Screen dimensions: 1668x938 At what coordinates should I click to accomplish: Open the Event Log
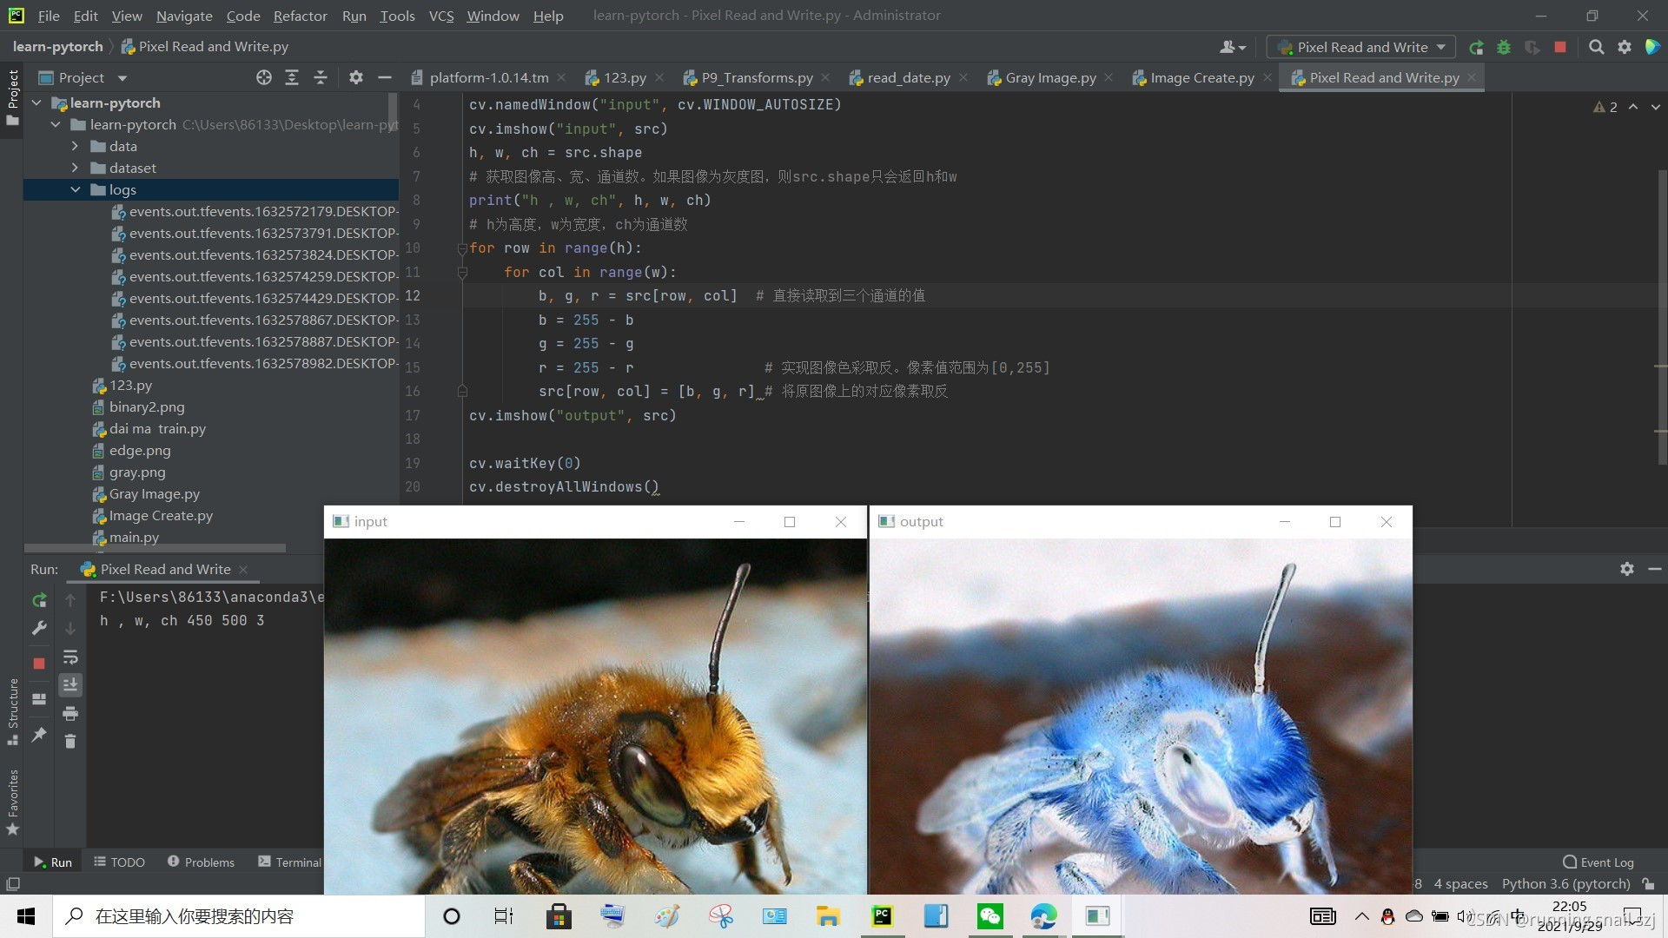(x=1598, y=862)
